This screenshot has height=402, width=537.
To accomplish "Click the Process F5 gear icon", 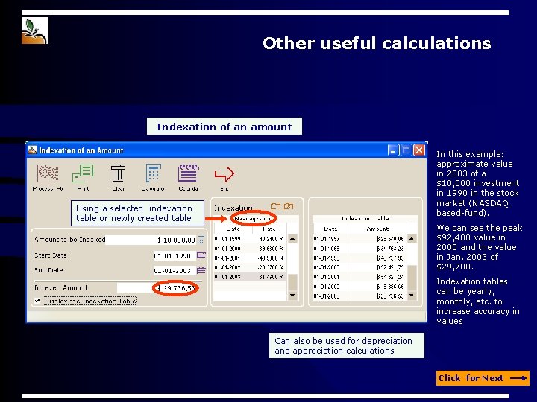I will click(48, 173).
